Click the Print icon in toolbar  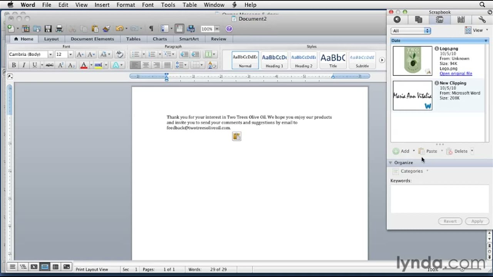(59, 29)
